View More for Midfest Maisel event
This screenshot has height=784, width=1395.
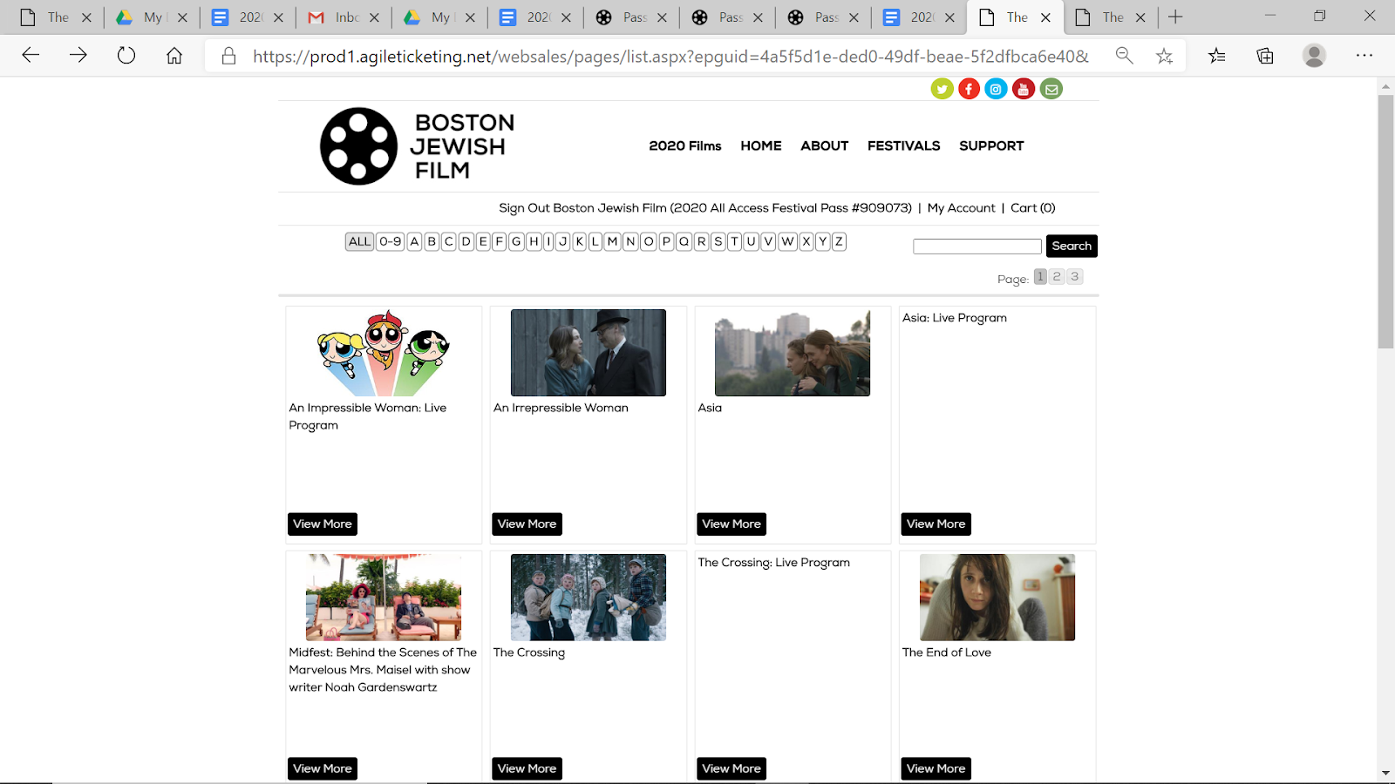[323, 769]
